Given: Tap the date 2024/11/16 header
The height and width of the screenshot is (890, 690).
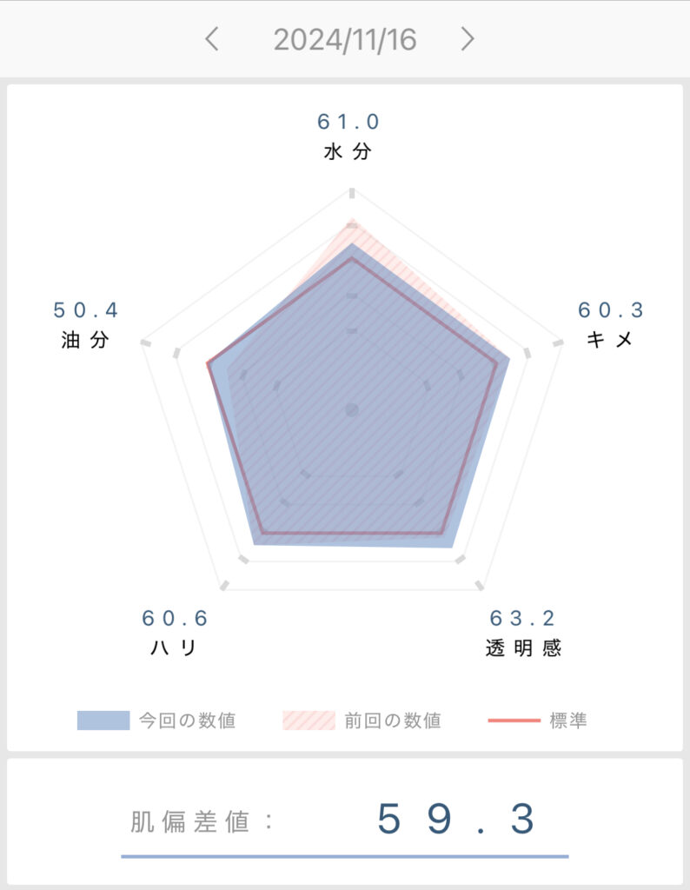Looking at the screenshot, I should coord(345,40).
